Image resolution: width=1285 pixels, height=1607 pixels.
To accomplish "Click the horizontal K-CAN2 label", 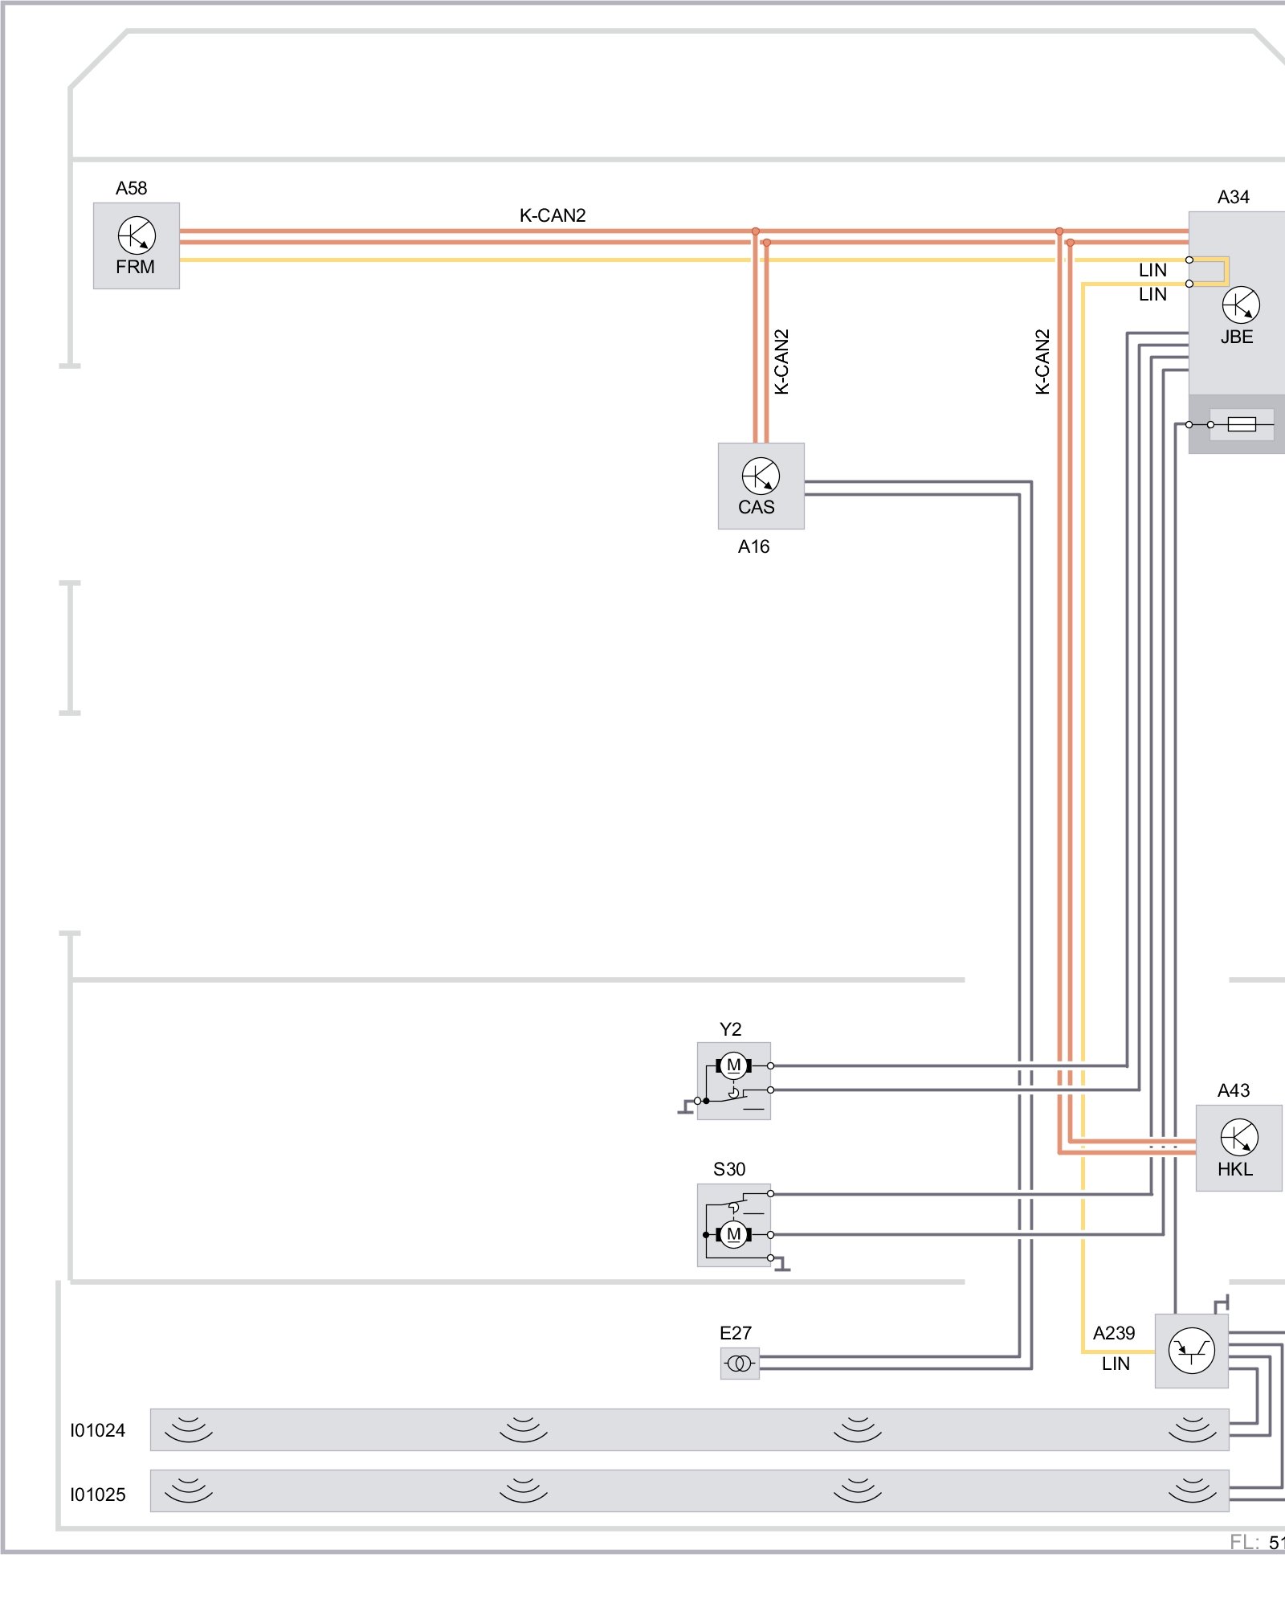I will [553, 215].
